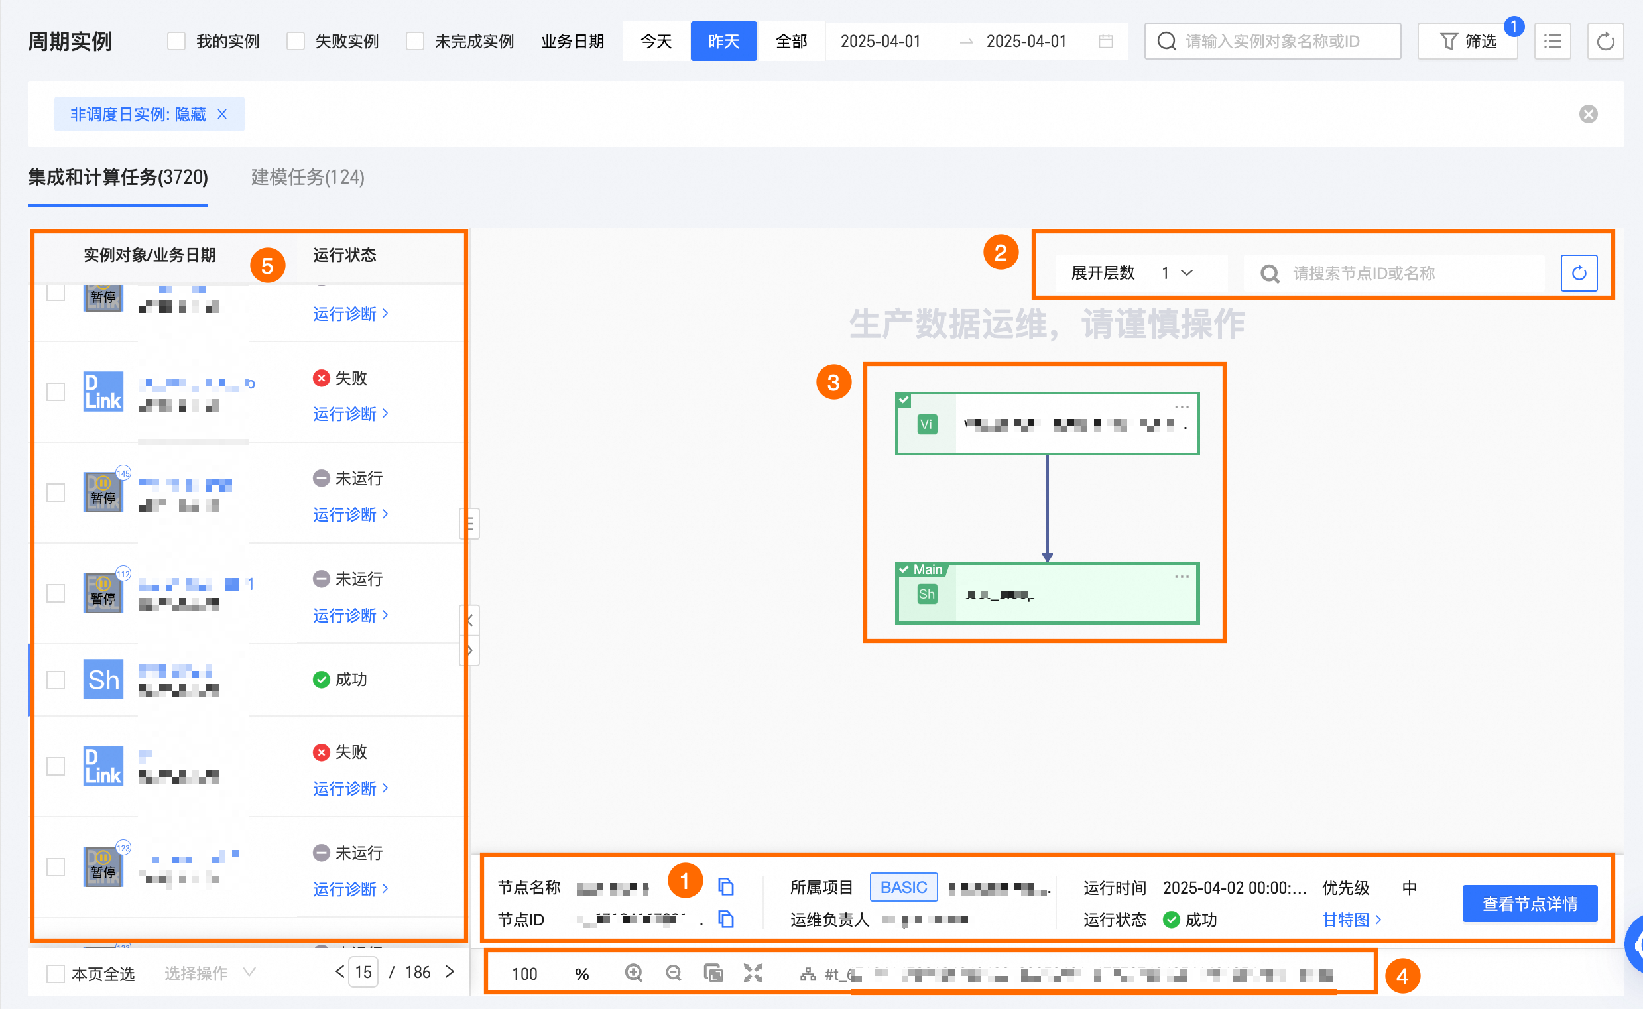The height and width of the screenshot is (1009, 1643).
Task: Check the 本页全选 checkbox
Action: 56,974
